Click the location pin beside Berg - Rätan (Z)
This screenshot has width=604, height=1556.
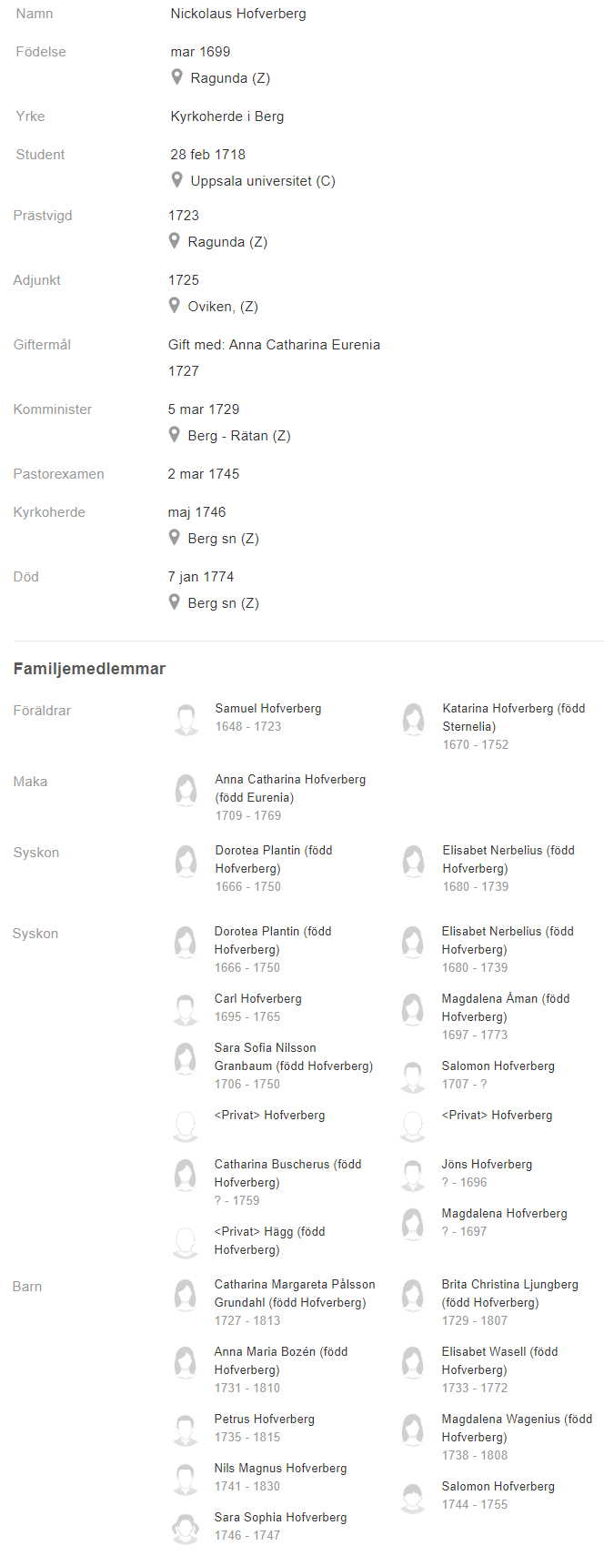[175, 435]
